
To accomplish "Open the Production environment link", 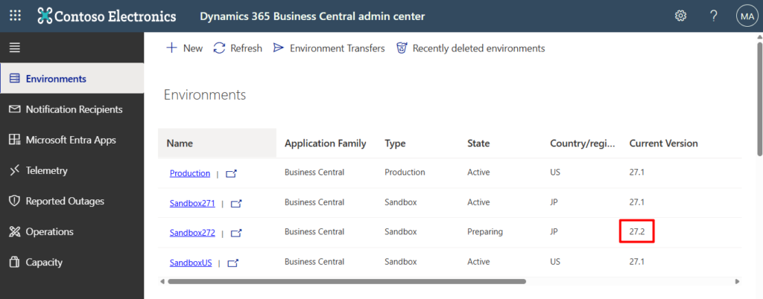I will pyautogui.click(x=189, y=173).
